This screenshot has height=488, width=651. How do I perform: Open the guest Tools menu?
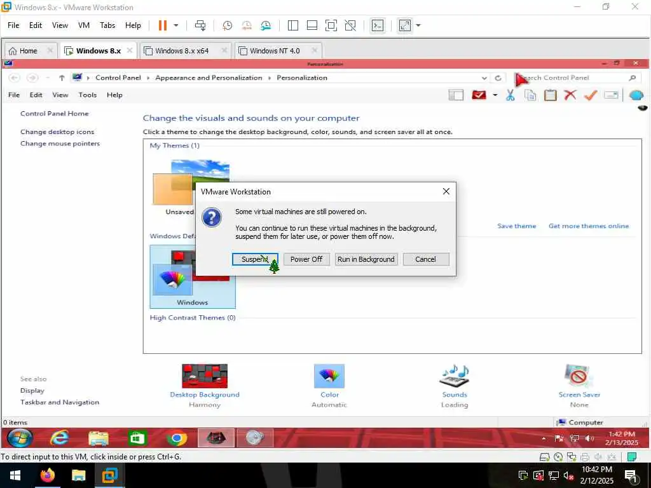point(88,95)
